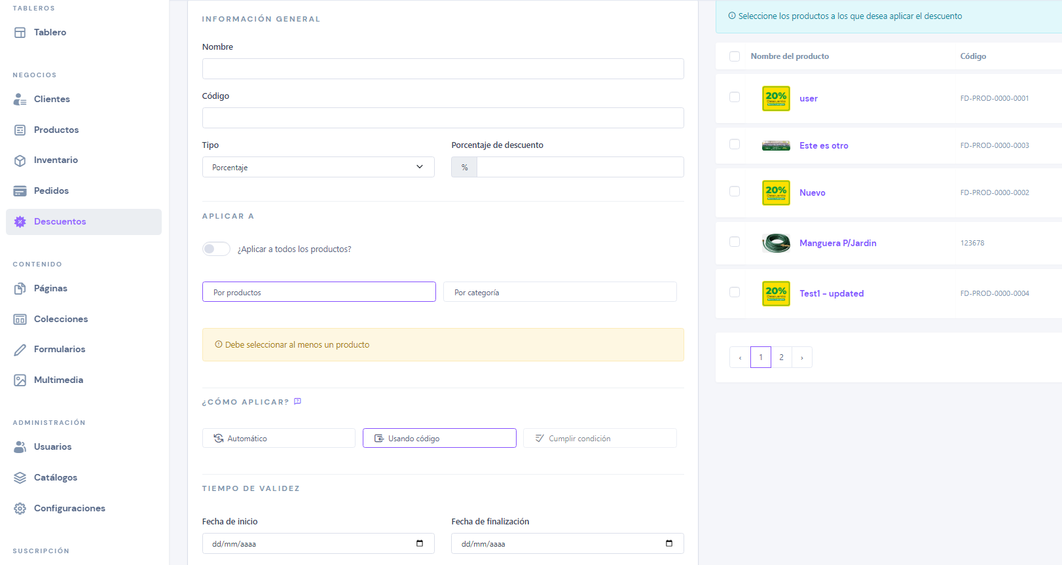This screenshot has height=565, width=1062.
Task: Click the Productos list icon
Action: (x=20, y=130)
